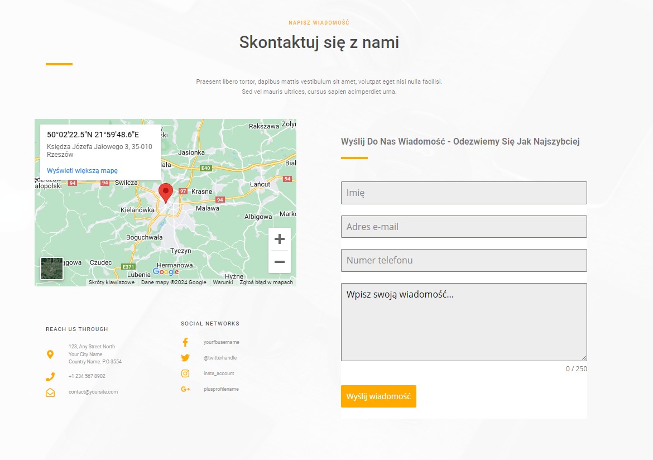Screen dimensions: 653x460
Task: Select the Twitter bird icon
Action: (x=185, y=357)
